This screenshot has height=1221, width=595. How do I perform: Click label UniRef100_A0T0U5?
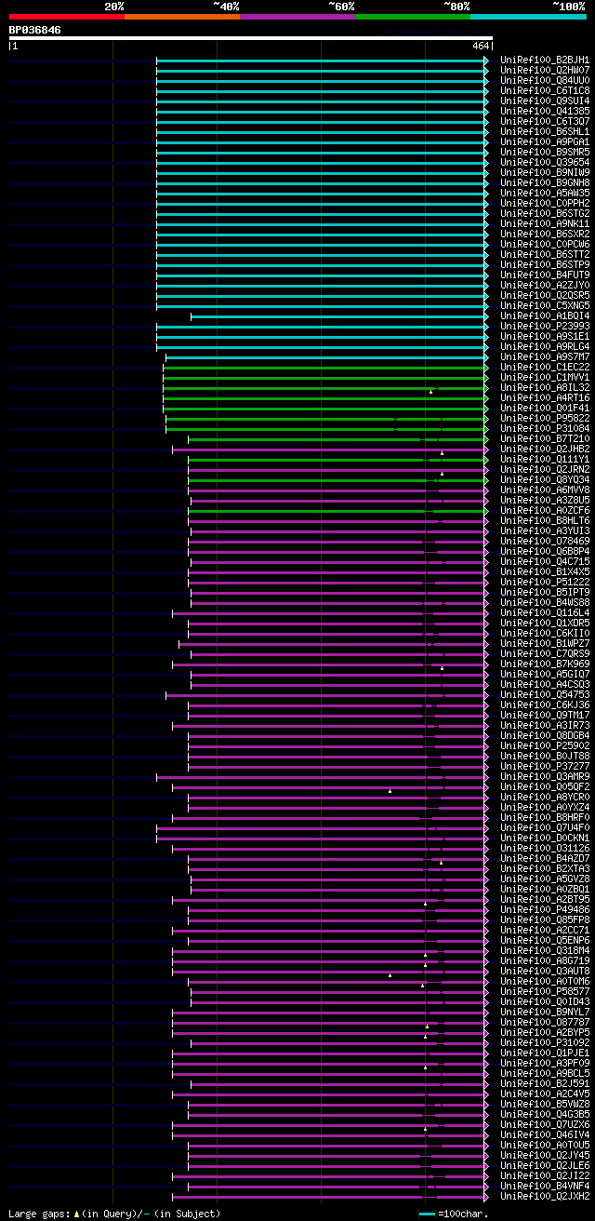[x=545, y=1145]
